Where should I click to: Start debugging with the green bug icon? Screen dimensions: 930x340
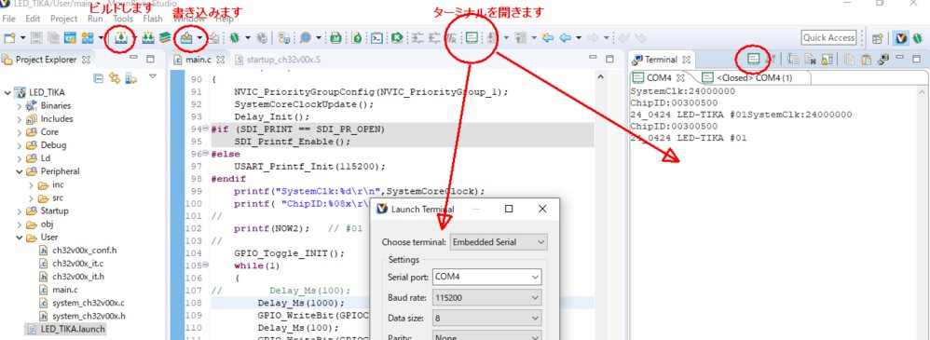click(235, 38)
